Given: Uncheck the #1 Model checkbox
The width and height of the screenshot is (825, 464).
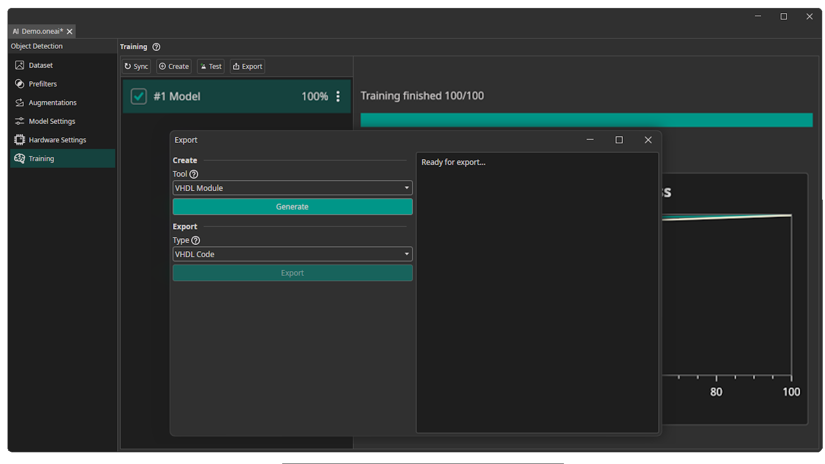Looking at the screenshot, I should 139,97.
